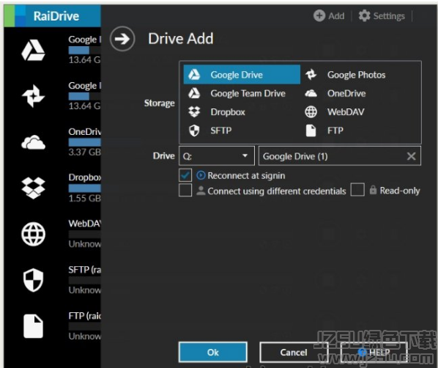This screenshot has height=368, width=438.
Task: Select Dropbox storage option
Action: pyautogui.click(x=242, y=112)
